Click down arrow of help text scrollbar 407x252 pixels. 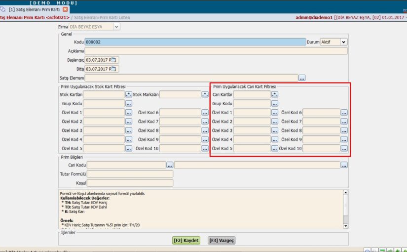click(x=345, y=226)
